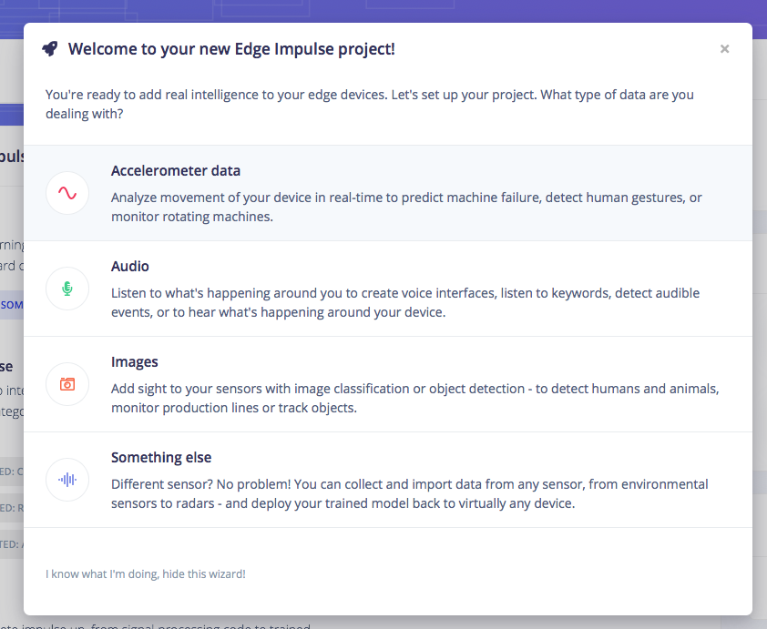Click the red sine wave accelerometer icon
Screen dimensions: 767x629
coord(67,193)
